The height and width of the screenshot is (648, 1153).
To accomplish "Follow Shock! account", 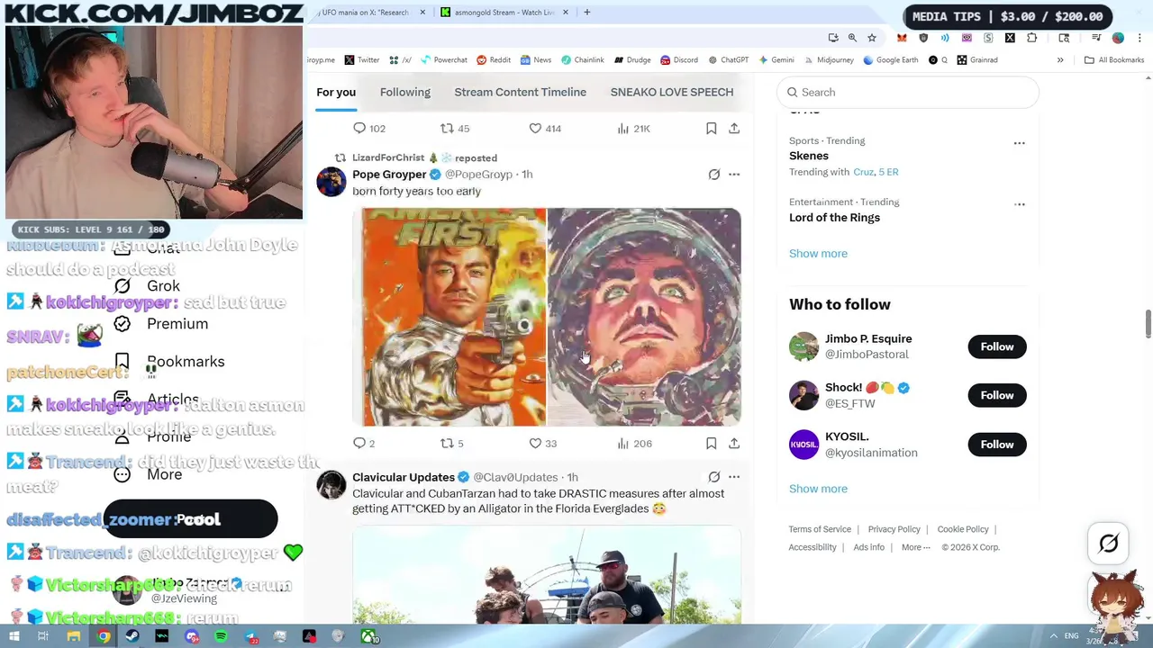I will tap(996, 395).
